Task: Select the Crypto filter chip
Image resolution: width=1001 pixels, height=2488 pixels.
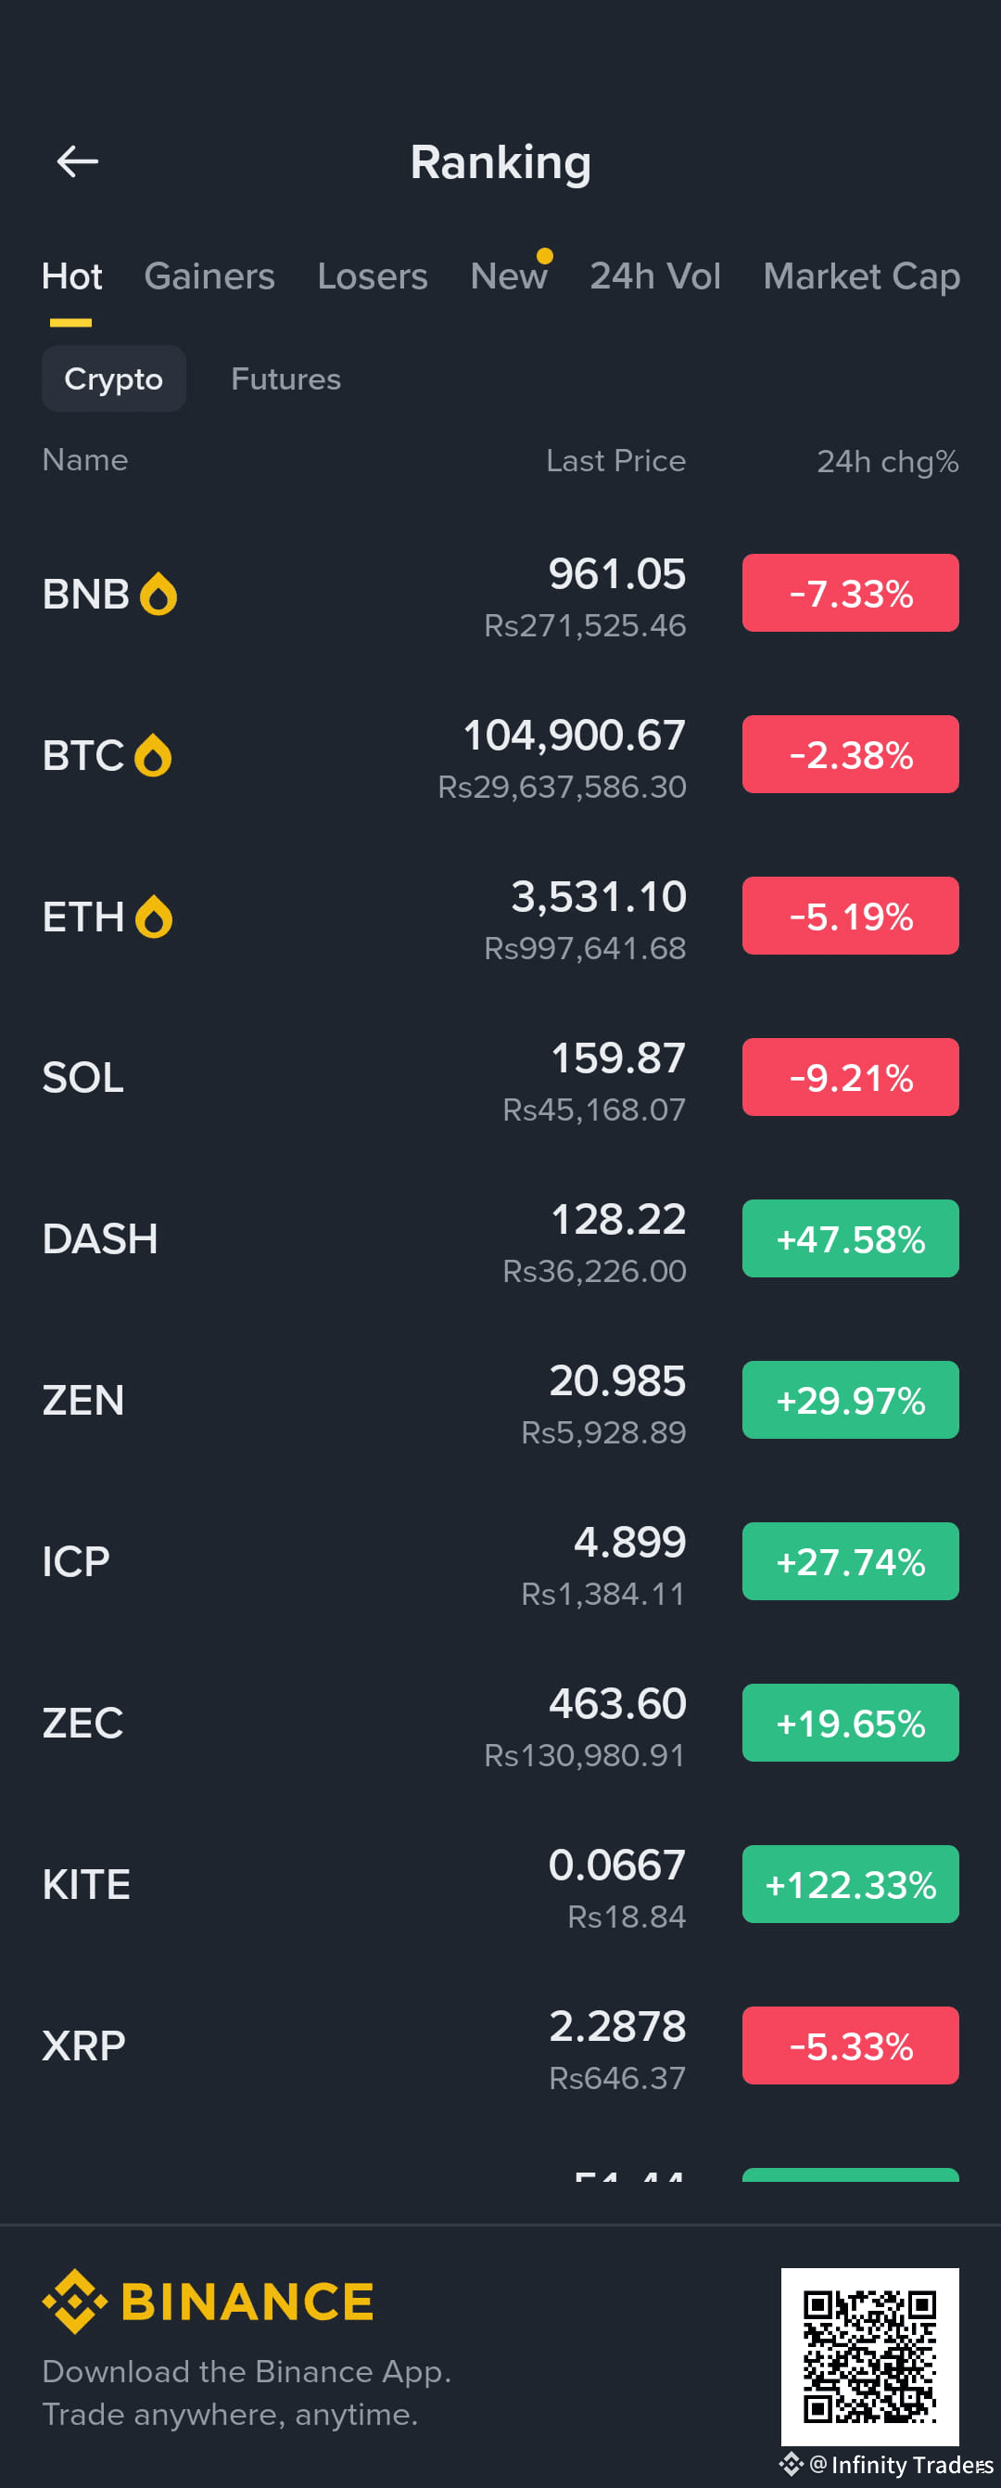Action: coord(113,378)
